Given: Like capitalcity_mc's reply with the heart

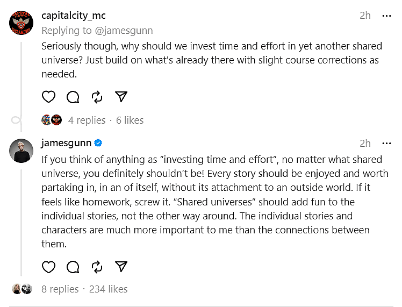Looking at the screenshot, I should click(48, 97).
